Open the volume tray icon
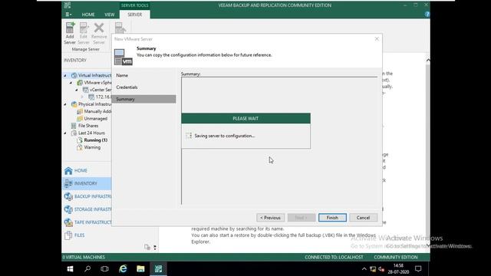This screenshot has height=276, width=491. (x=381, y=269)
